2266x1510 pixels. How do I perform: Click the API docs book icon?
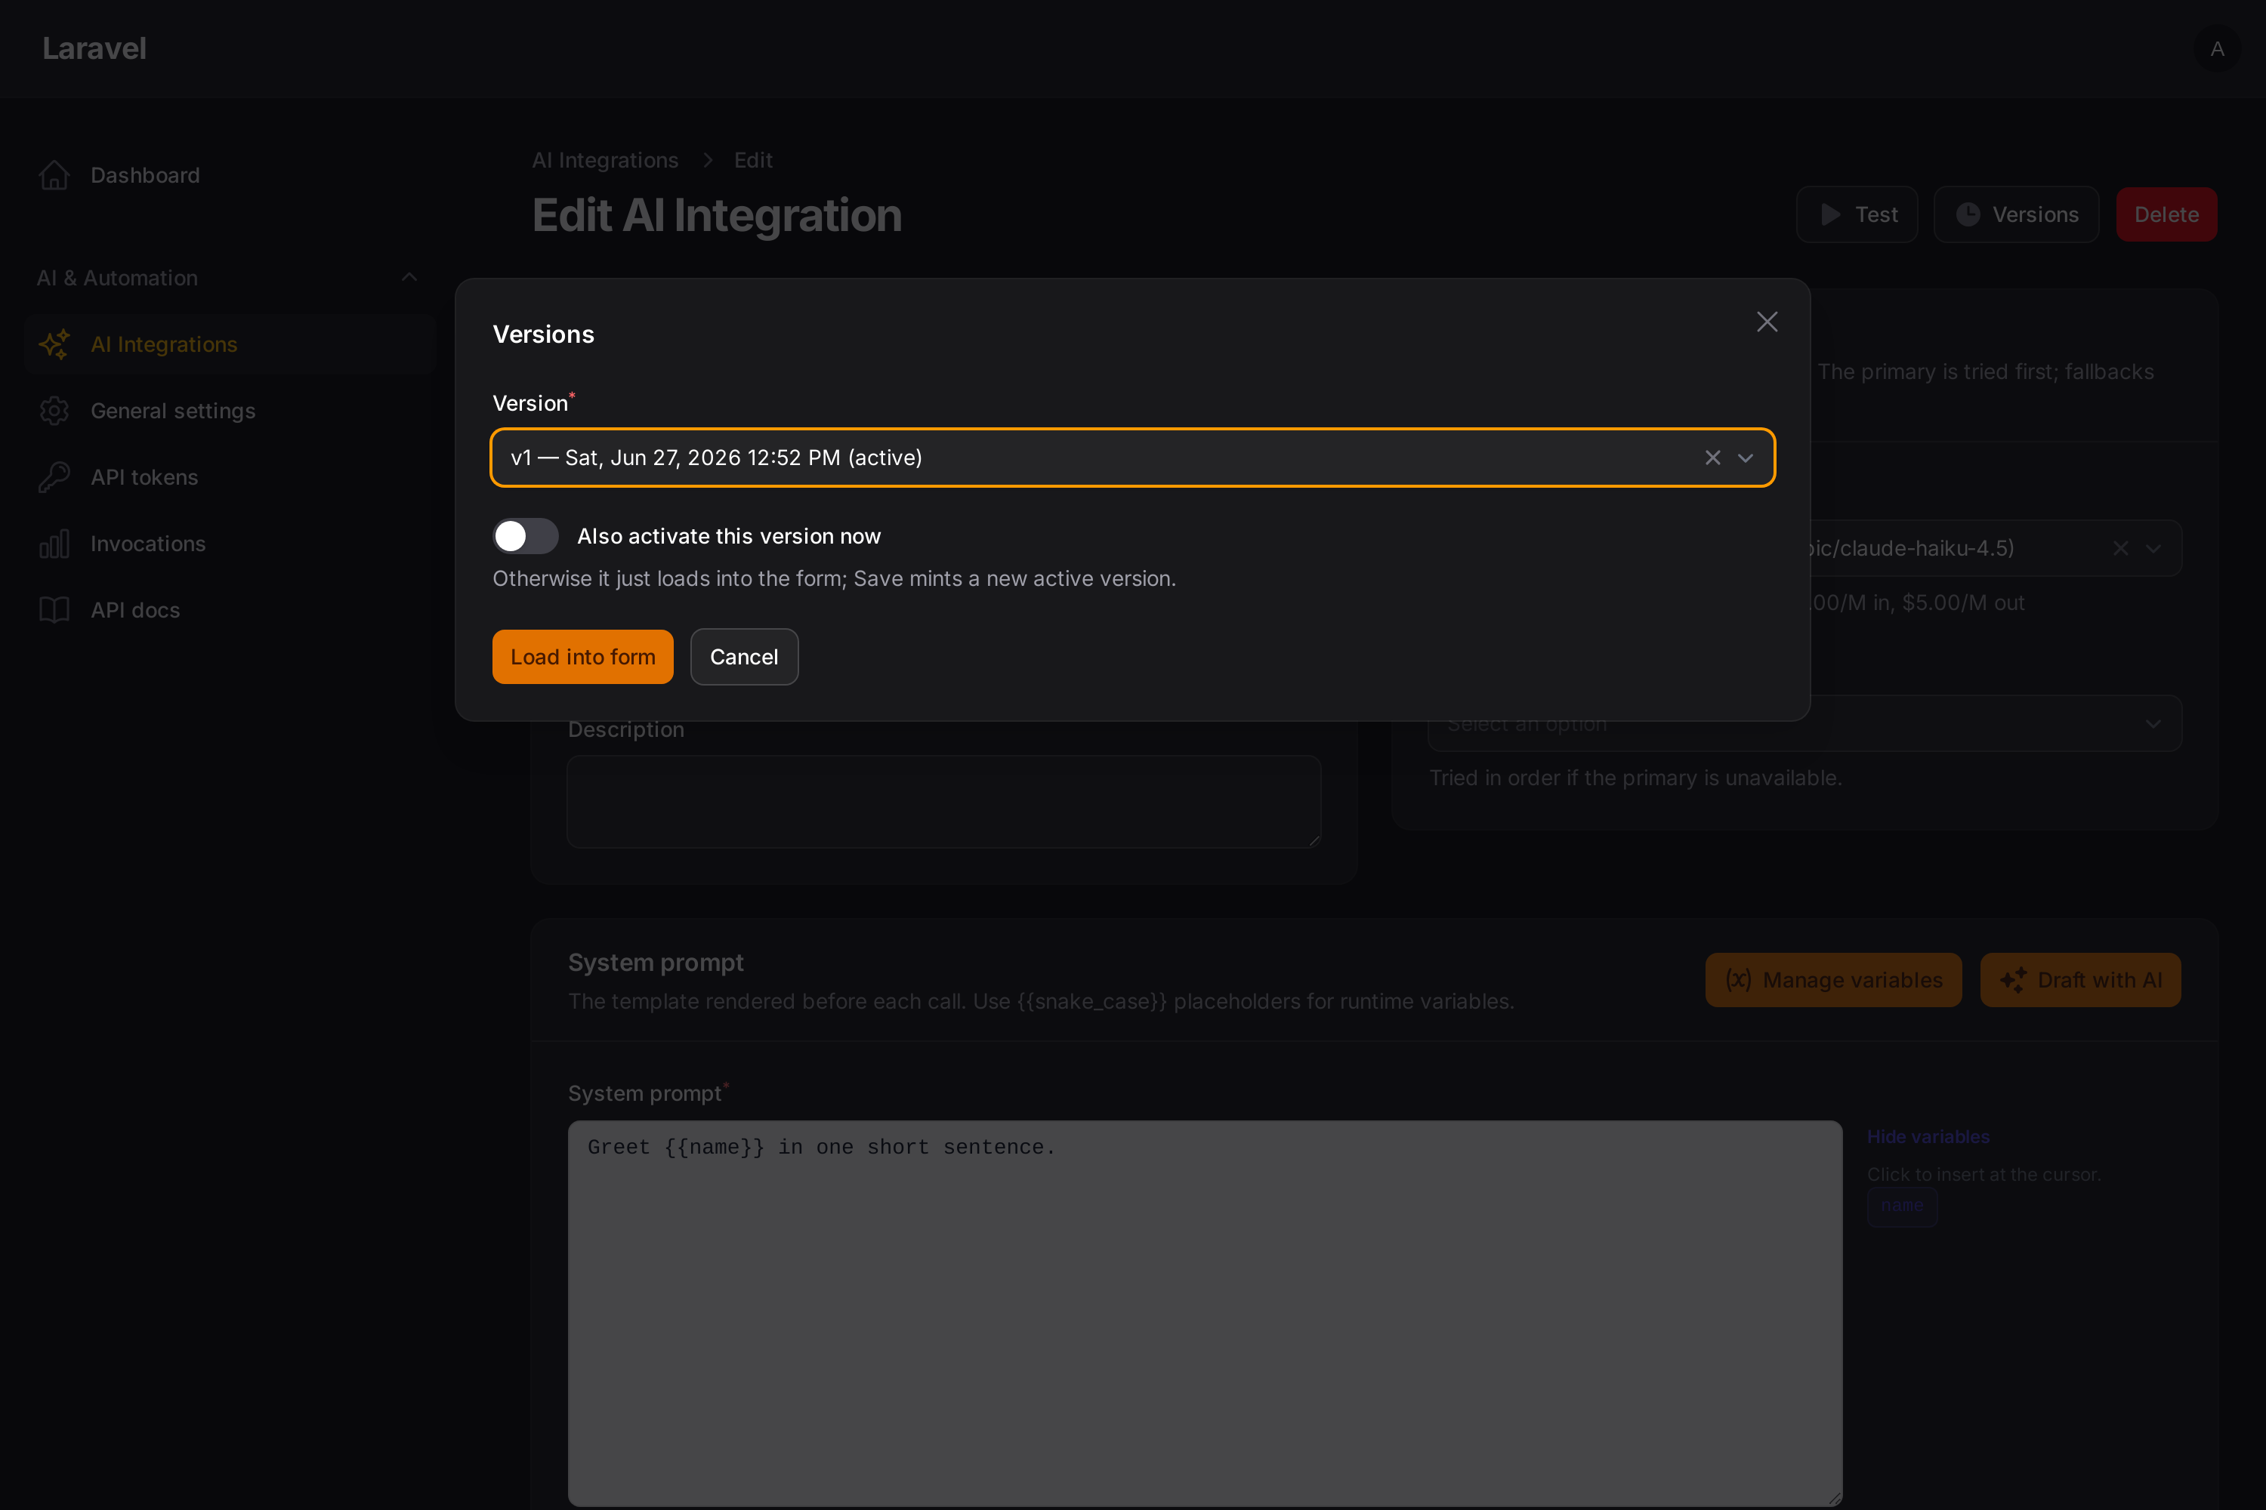(54, 609)
